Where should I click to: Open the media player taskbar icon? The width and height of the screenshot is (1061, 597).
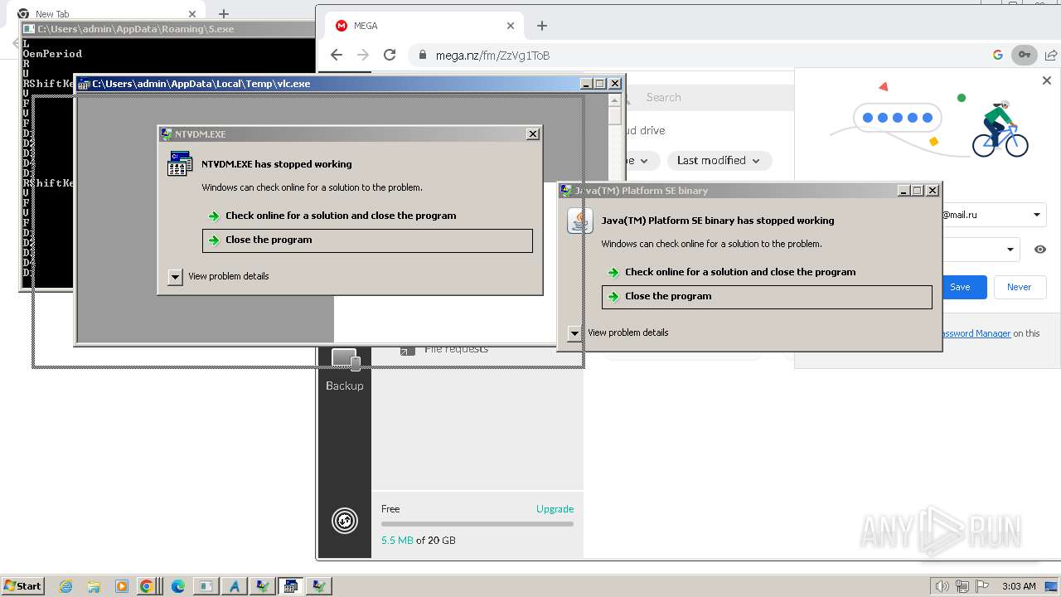(121, 586)
